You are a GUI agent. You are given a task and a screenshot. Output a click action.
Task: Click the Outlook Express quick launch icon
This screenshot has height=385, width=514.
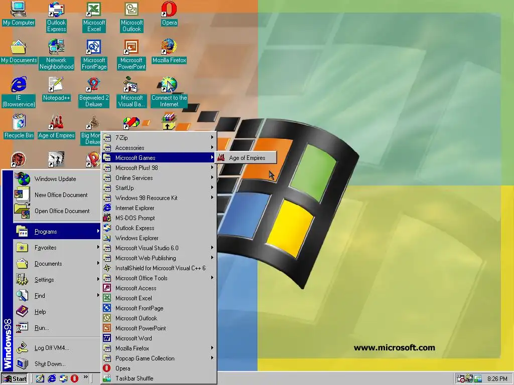point(63,378)
